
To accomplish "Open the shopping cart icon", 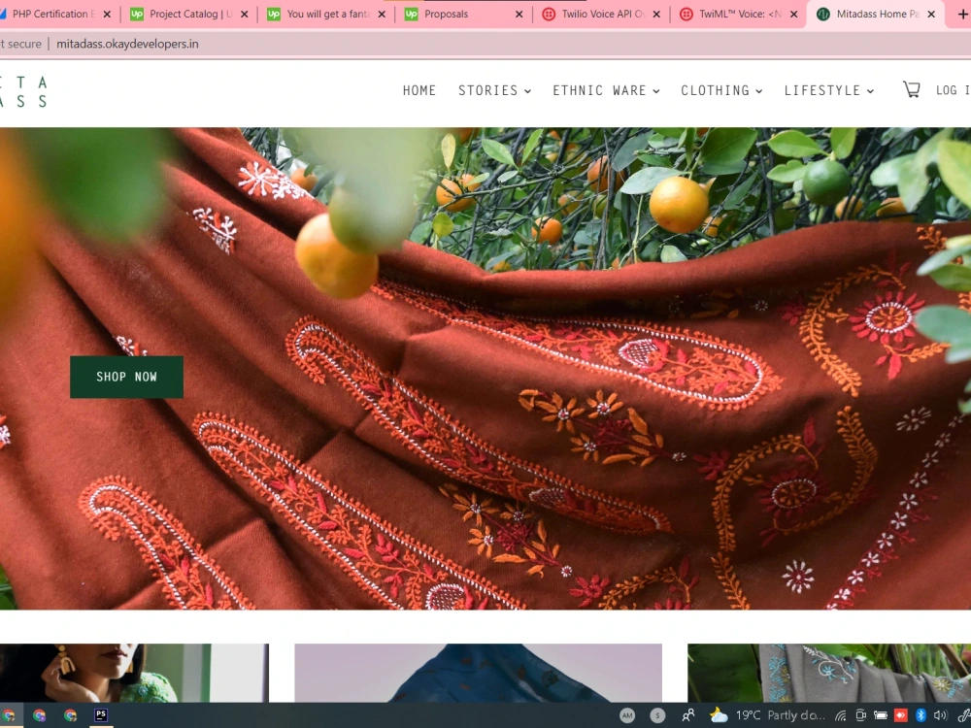I will (x=911, y=89).
